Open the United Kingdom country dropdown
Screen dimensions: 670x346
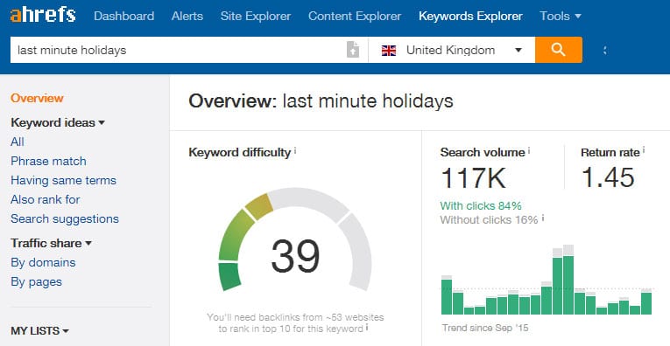pos(452,50)
